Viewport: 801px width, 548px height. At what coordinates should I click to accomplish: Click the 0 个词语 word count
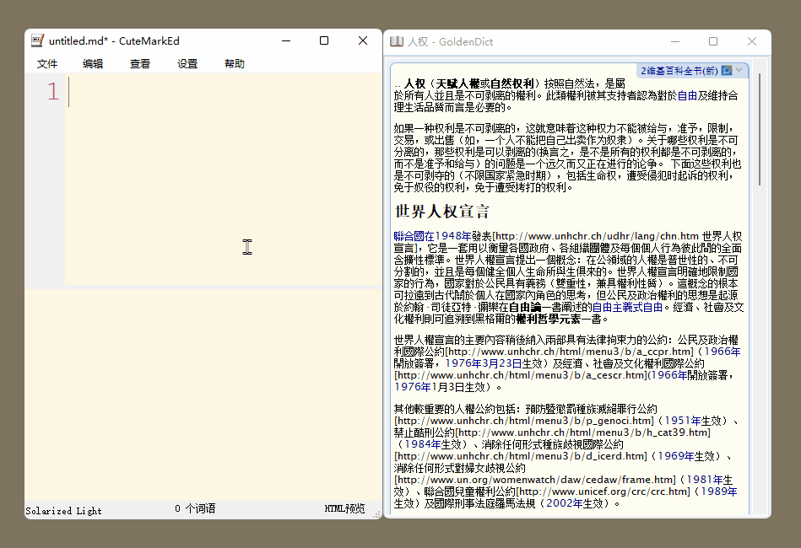point(195,509)
